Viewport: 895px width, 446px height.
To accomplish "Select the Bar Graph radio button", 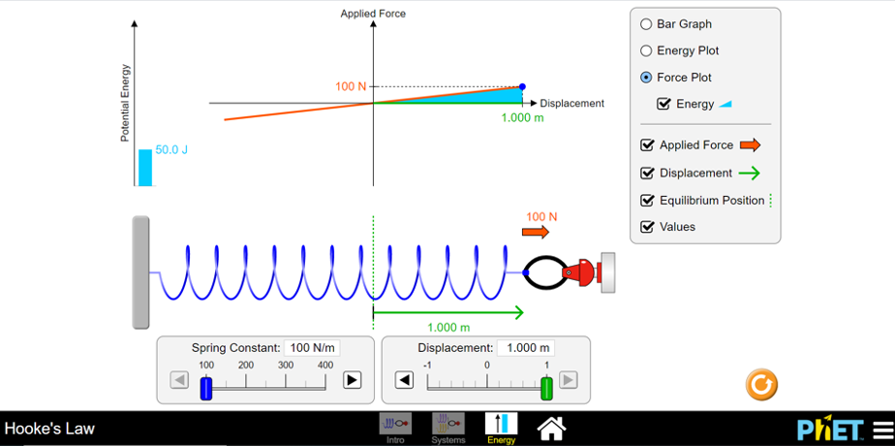I will coord(646,24).
